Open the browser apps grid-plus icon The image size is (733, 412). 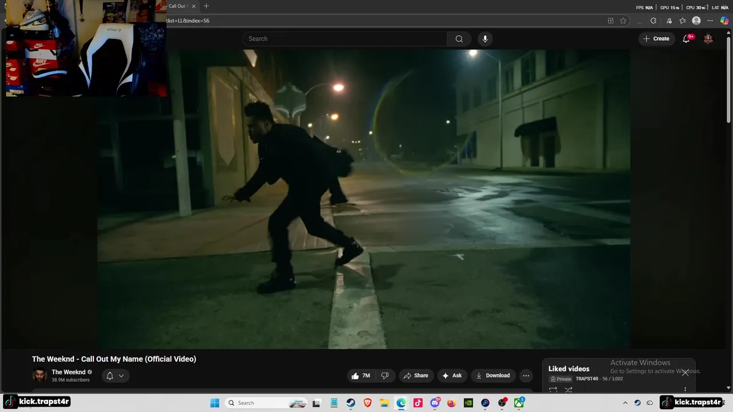coord(610,21)
